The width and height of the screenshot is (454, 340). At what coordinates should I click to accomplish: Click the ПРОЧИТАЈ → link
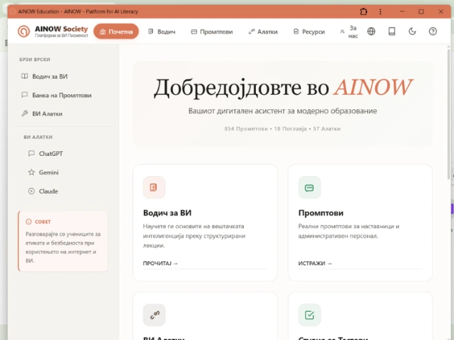[161, 263]
